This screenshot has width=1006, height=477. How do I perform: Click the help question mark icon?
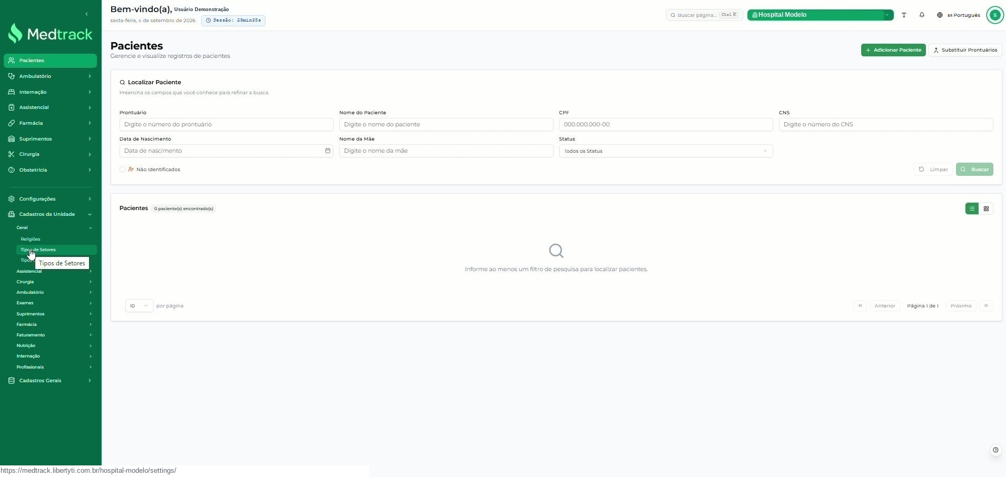pyautogui.click(x=995, y=450)
